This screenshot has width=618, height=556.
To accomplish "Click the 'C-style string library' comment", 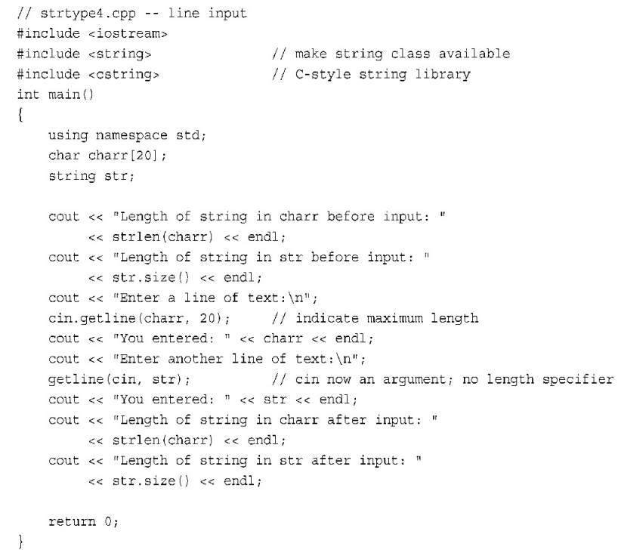I will click(x=371, y=75).
